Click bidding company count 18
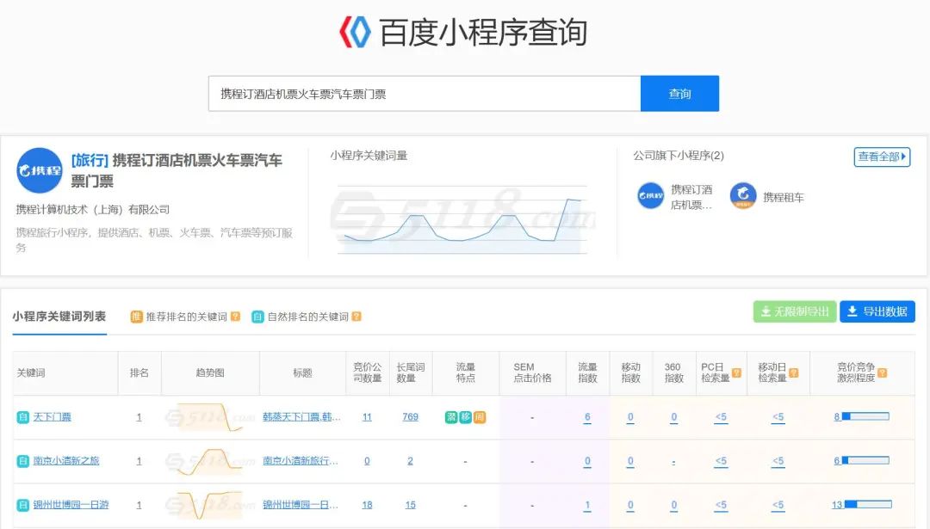The height and width of the screenshot is (529, 930). (367, 505)
